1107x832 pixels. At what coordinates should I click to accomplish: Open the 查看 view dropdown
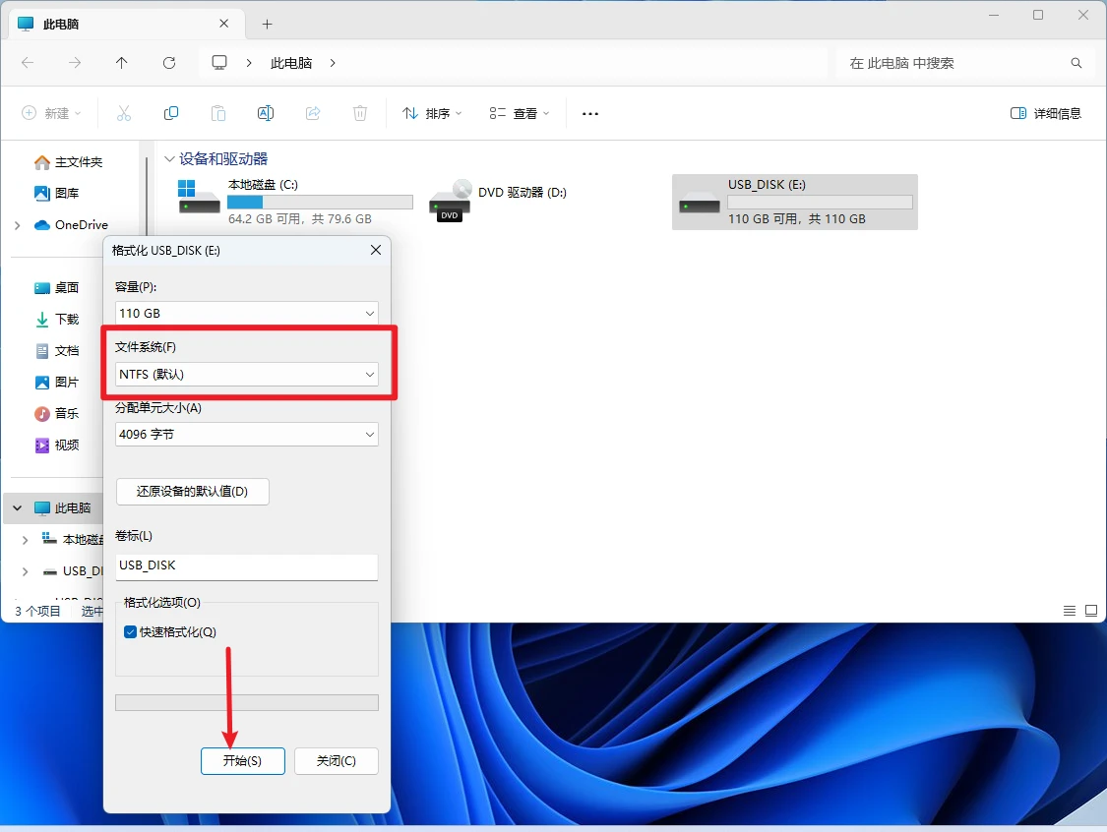coord(519,113)
